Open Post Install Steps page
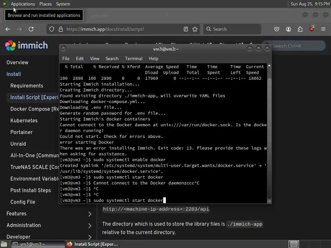This screenshot has width=331, height=248. (31, 190)
